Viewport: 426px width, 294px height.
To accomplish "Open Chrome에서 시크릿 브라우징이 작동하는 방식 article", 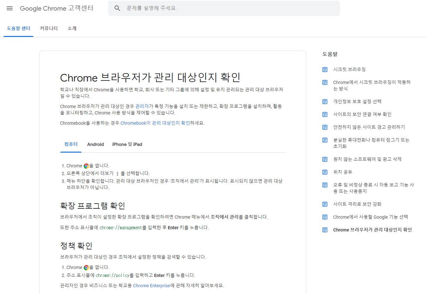I will tap(372, 85).
